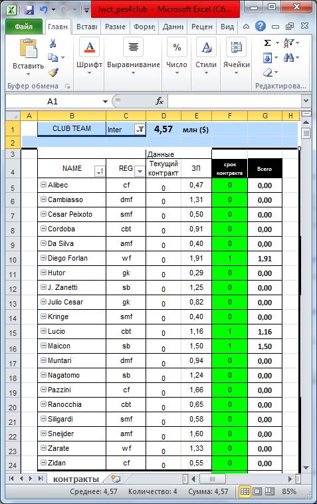Go to last sheet navigation button
The height and width of the screenshot is (504, 317).
click(41, 479)
